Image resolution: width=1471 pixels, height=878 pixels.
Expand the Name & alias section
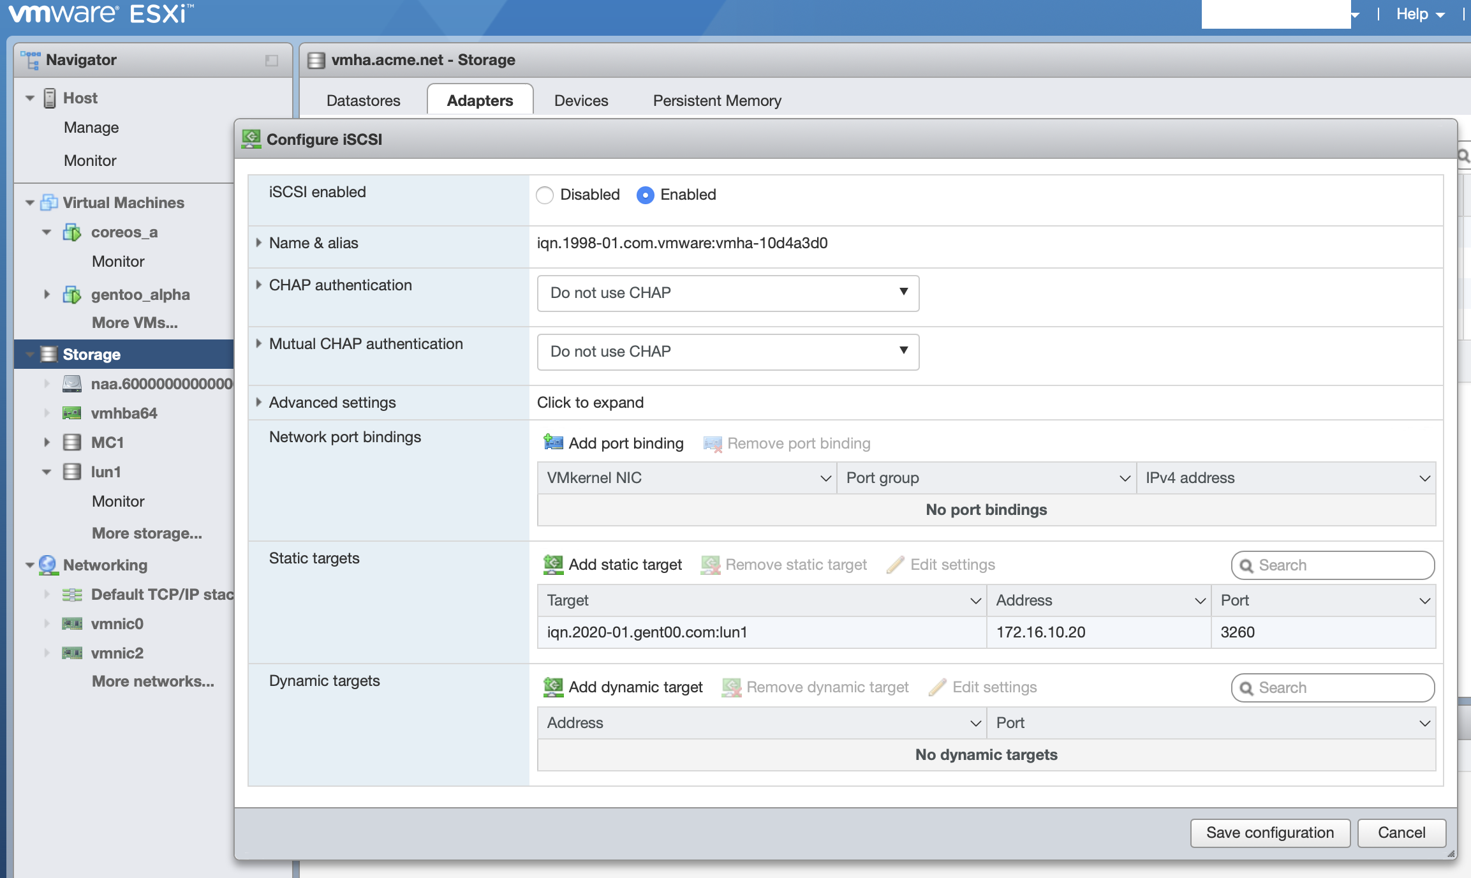click(259, 243)
